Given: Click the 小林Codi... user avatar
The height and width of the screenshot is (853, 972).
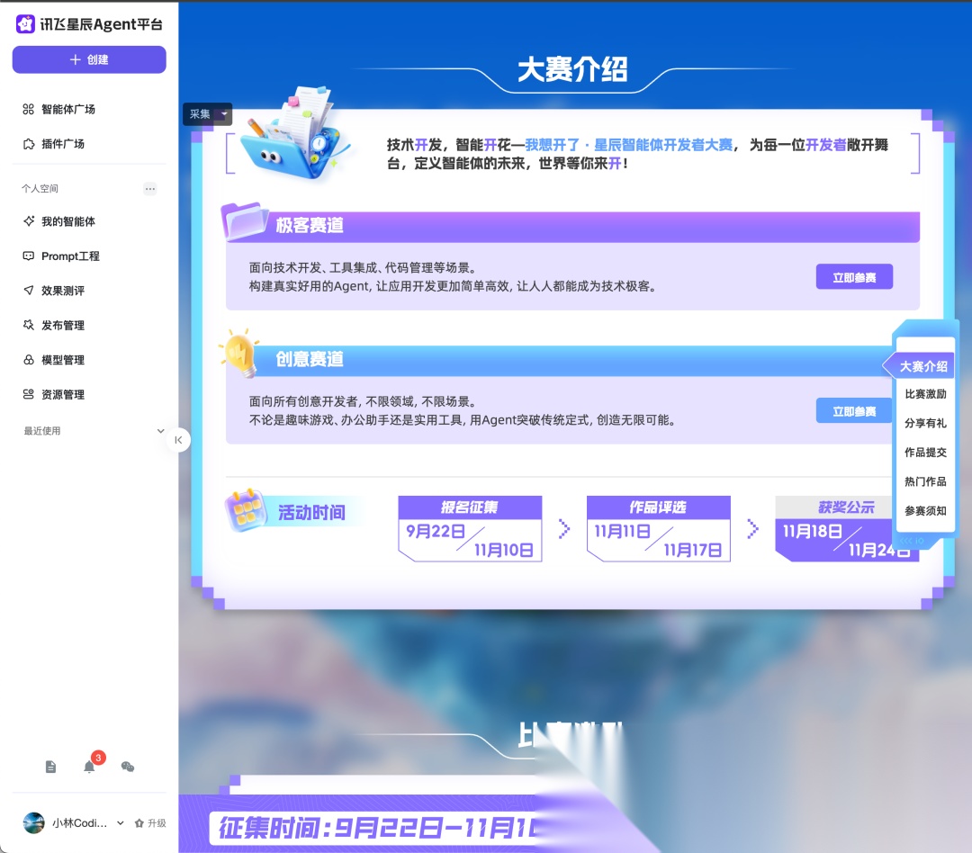Looking at the screenshot, I should pos(33,823).
